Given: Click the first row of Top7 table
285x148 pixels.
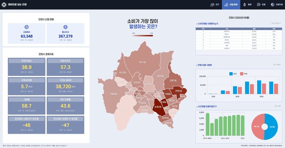Looking at the screenshot, I should coord(239,31).
